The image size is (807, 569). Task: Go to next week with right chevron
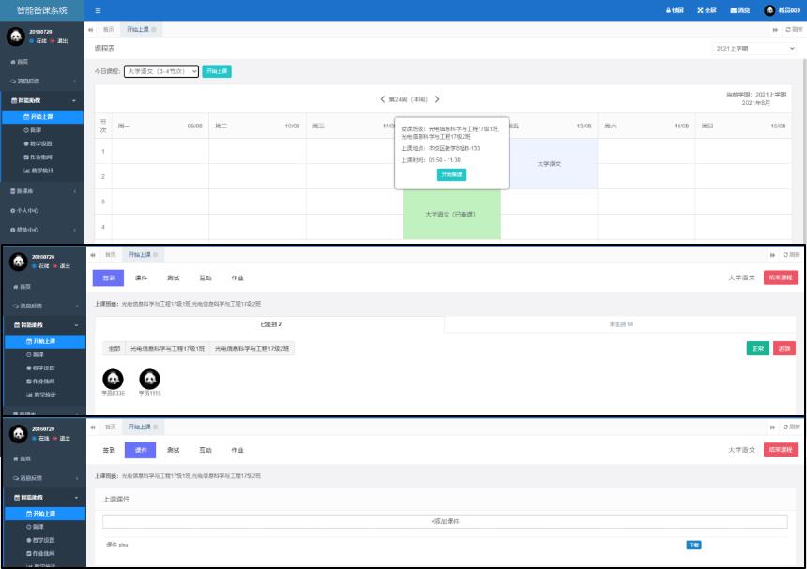tap(437, 99)
